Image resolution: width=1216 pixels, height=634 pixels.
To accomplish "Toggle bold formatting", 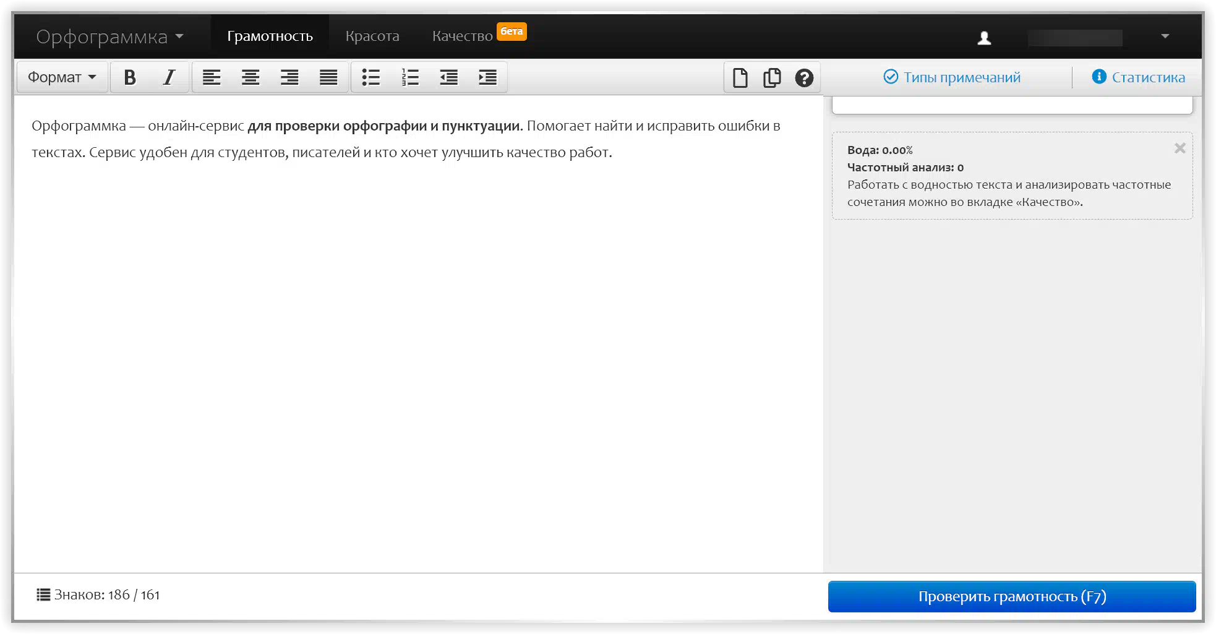I will tap(130, 77).
